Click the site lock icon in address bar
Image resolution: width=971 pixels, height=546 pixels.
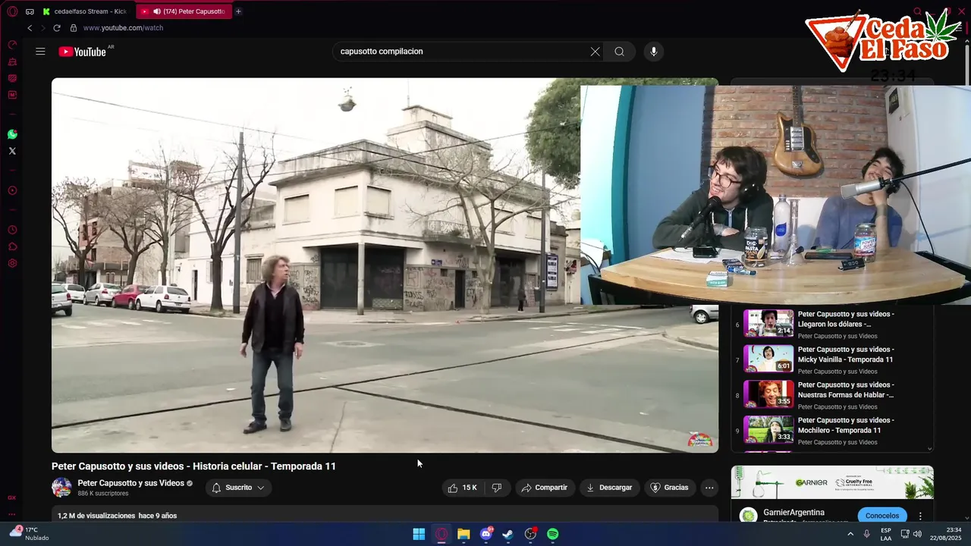pyautogui.click(x=74, y=28)
